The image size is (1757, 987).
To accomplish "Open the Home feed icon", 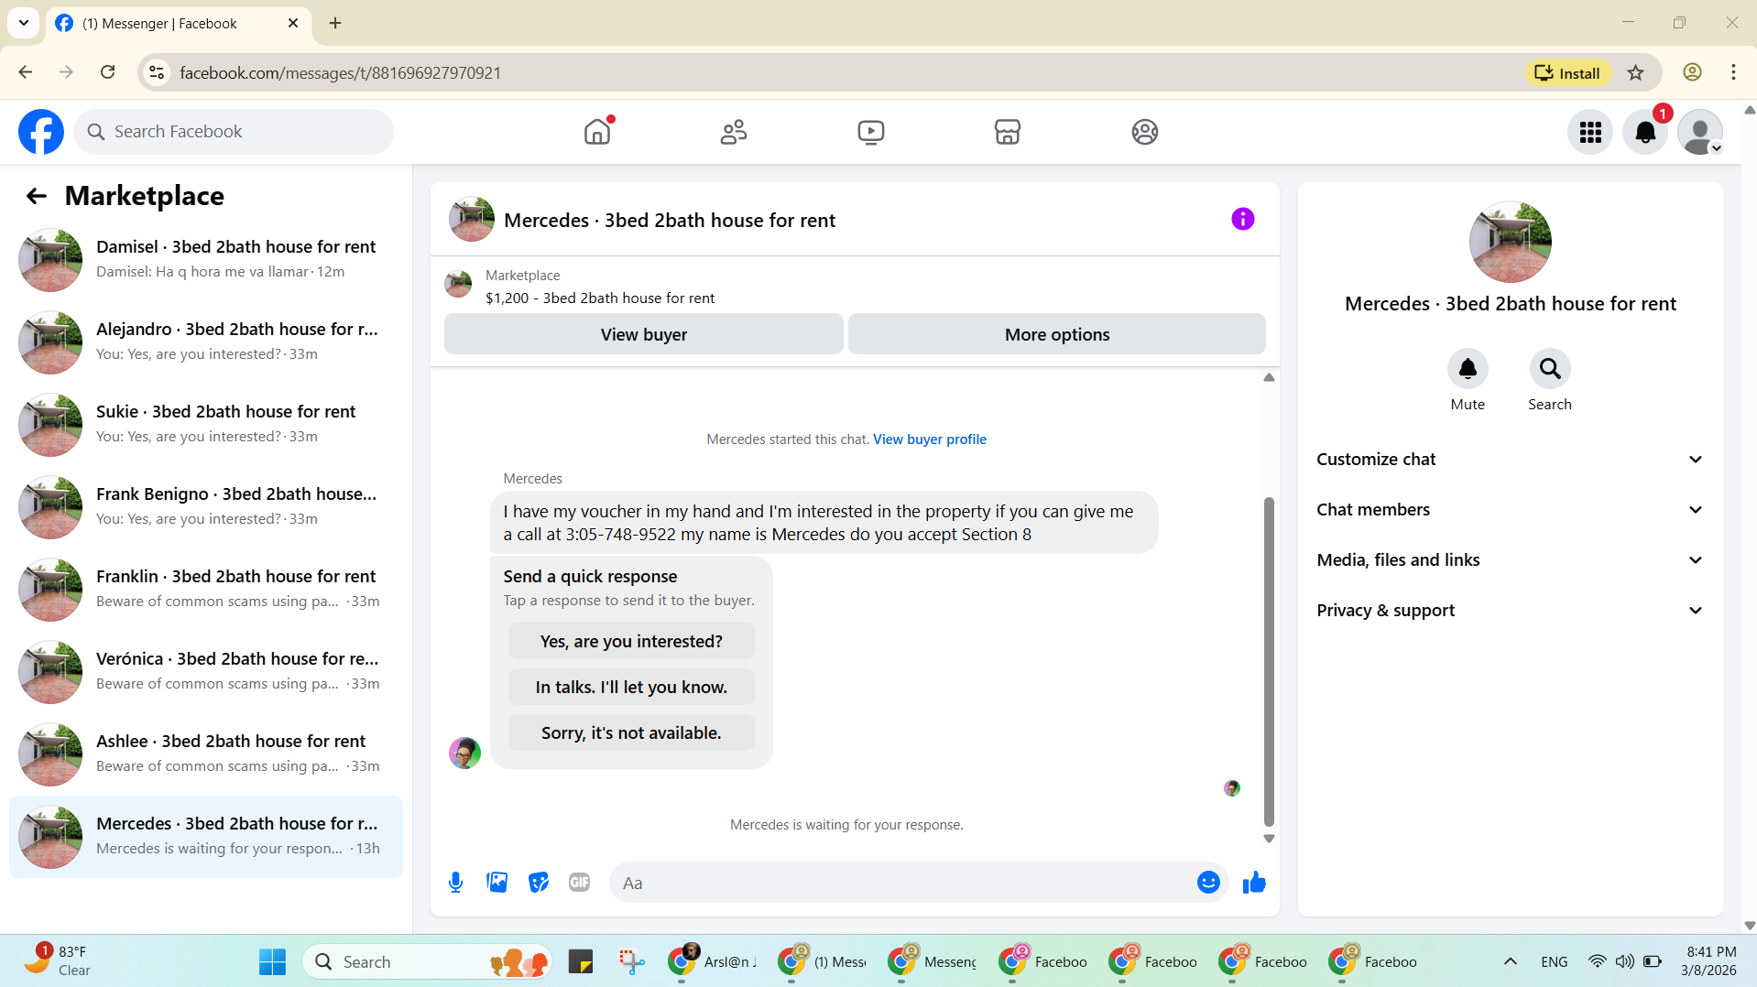I will pyautogui.click(x=597, y=132).
